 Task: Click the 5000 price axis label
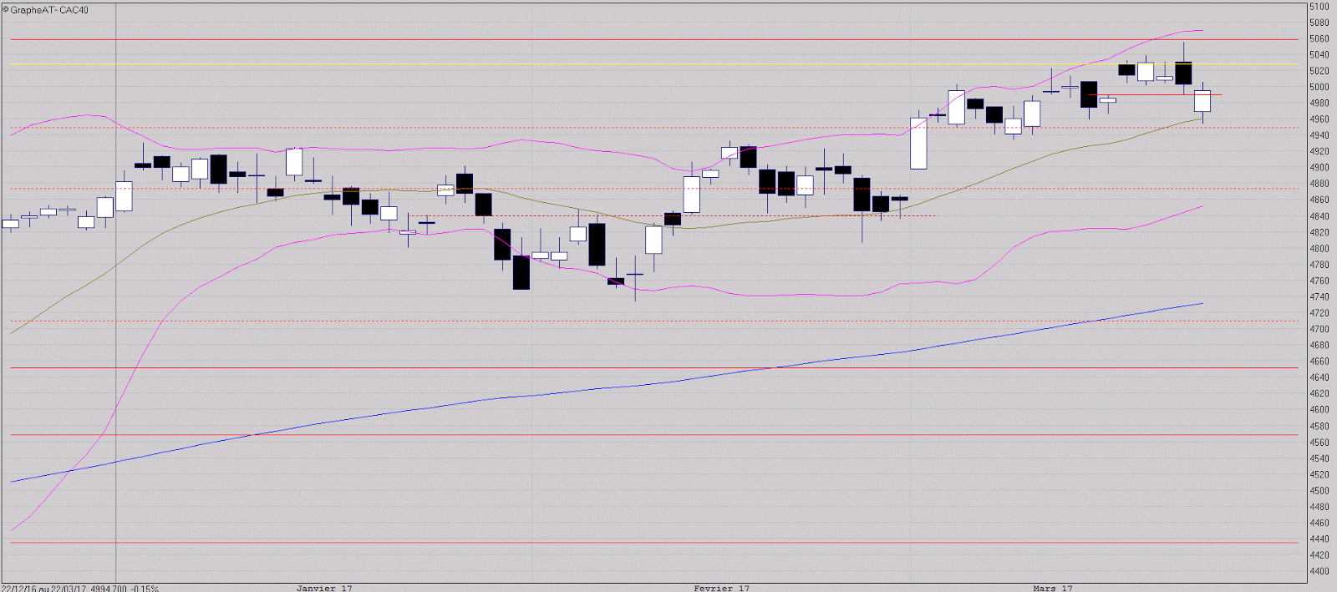pyautogui.click(x=1319, y=87)
